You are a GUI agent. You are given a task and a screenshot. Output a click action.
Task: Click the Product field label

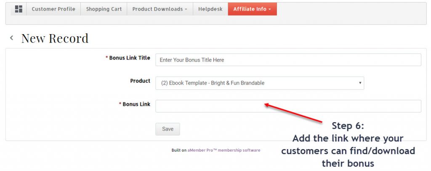tap(140, 81)
